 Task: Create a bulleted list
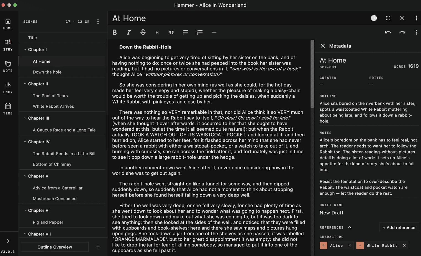point(186,32)
